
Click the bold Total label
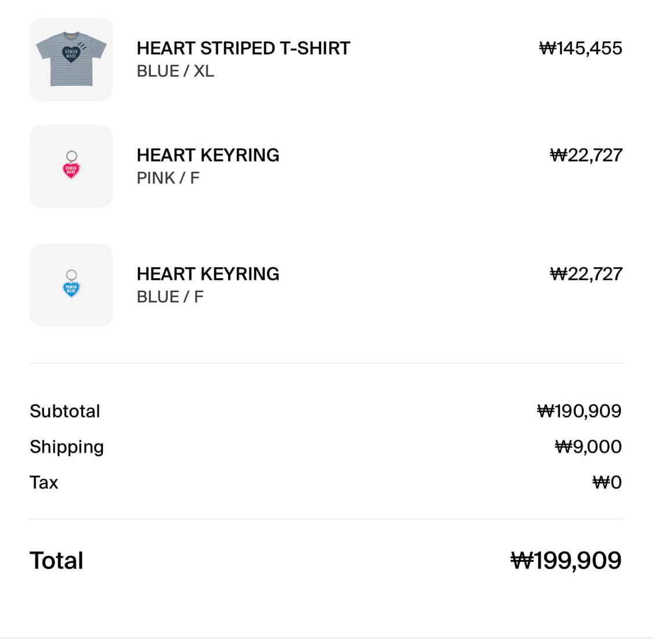(x=56, y=561)
